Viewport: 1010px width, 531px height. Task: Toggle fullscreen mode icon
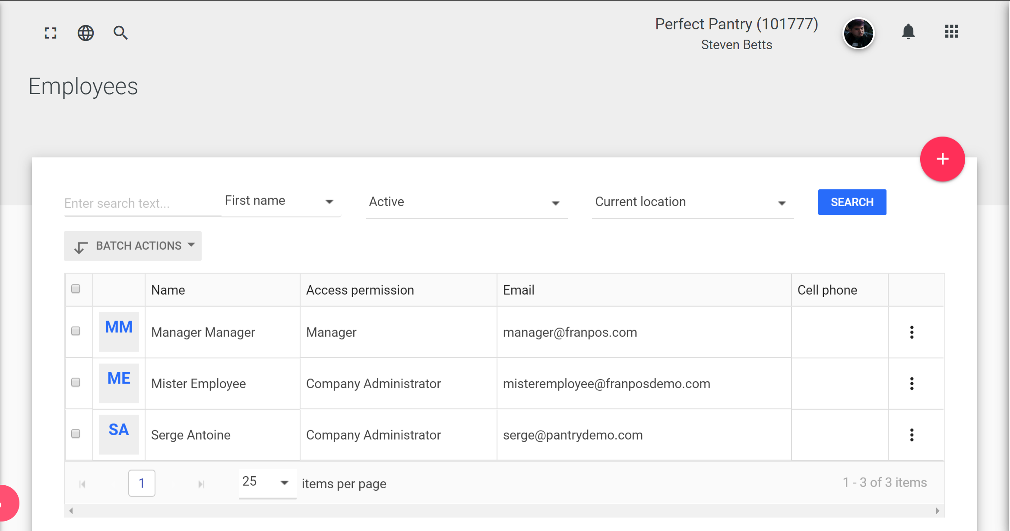pos(51,33)
